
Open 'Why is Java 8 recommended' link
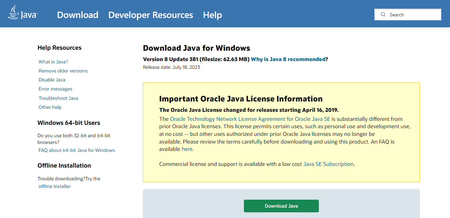tap(288, 59)
